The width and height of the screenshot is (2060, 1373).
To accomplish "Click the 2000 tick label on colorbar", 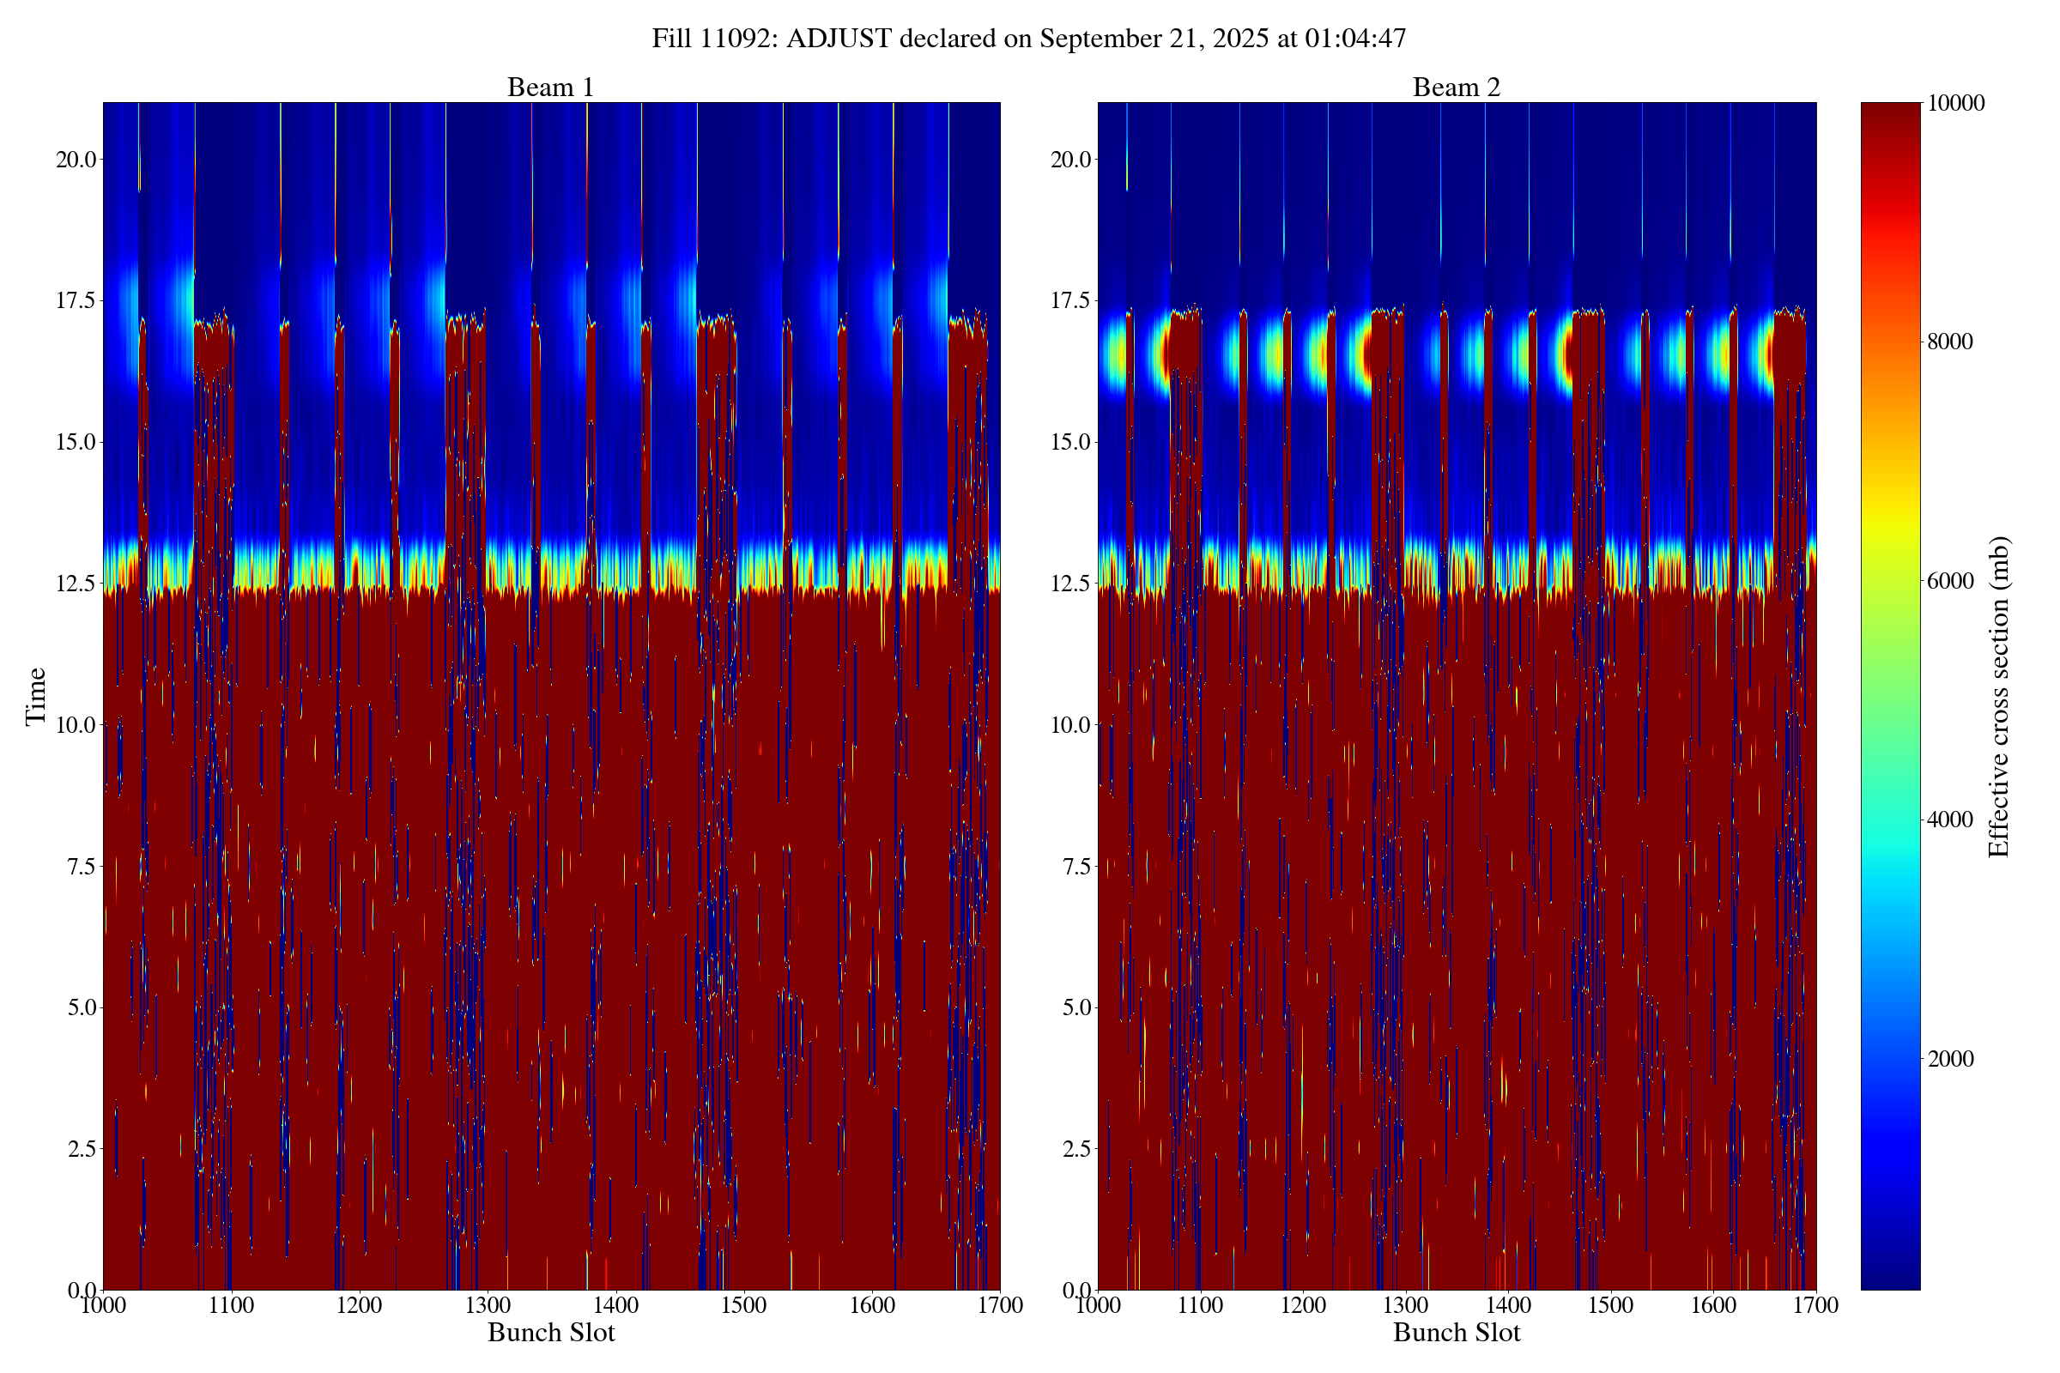I will pos(1949,1060).
